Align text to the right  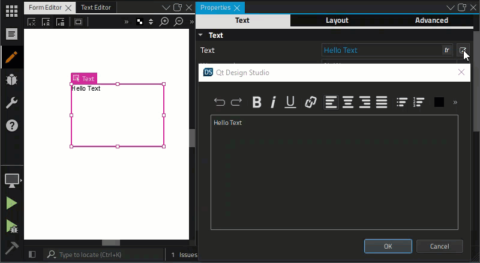coord(365,102)
